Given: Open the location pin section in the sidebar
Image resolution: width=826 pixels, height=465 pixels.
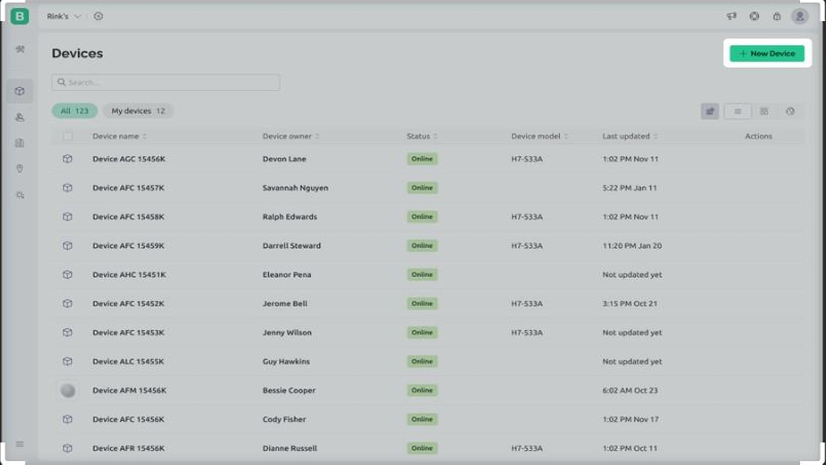Looking at the screenshot, I should [19, 169].
